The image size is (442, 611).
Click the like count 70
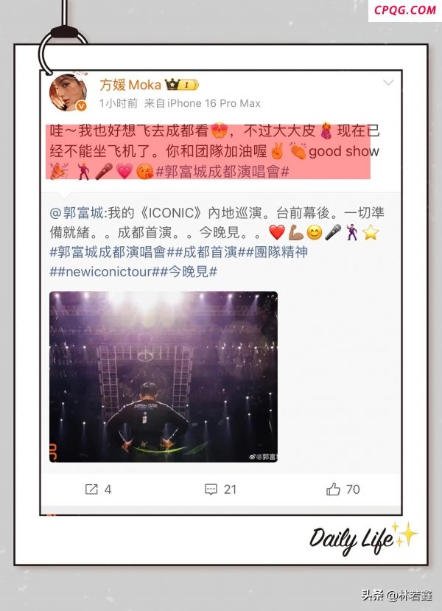[x=353, y=489]
